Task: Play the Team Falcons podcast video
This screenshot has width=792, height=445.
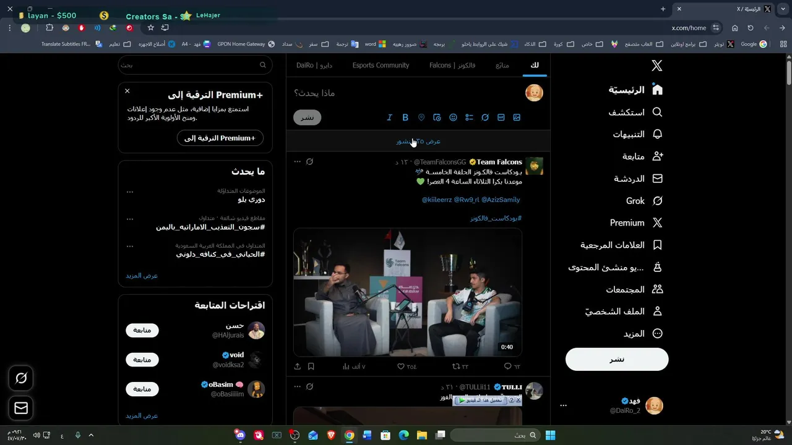Action: click(x=408, y=292)
